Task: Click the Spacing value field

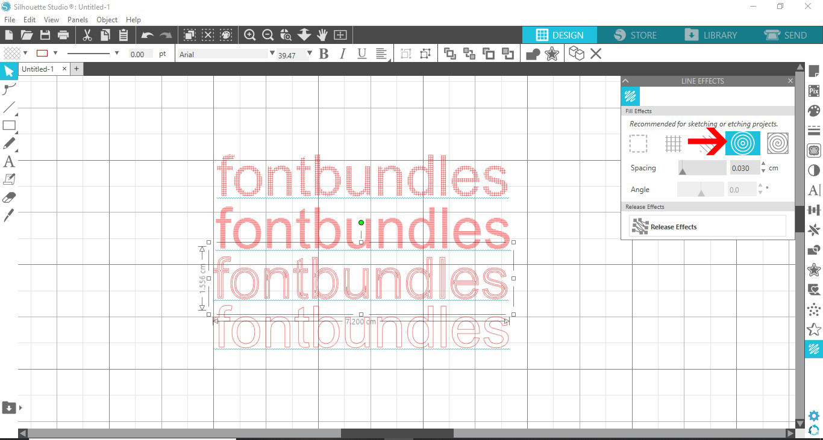Action: tap(744, 168)
